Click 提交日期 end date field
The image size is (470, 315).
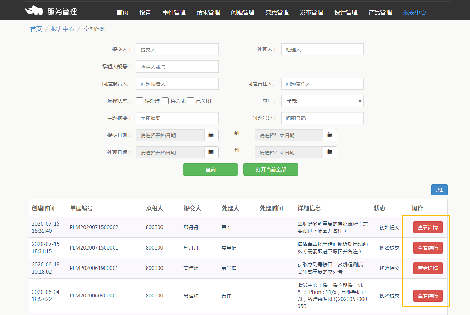pos(289,135)
